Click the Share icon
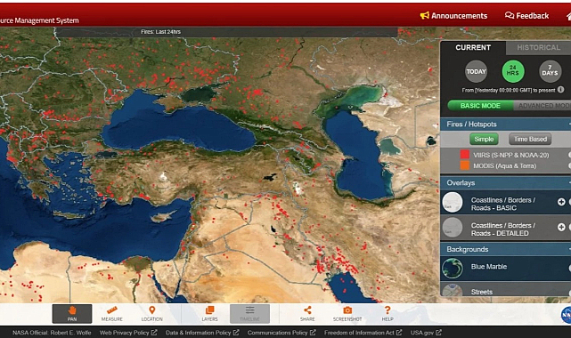 coord(307,314)
